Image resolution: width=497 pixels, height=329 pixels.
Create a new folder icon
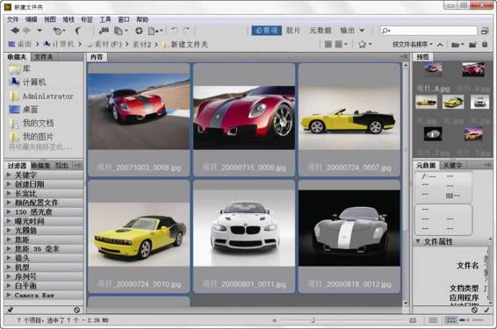point(472,45)
